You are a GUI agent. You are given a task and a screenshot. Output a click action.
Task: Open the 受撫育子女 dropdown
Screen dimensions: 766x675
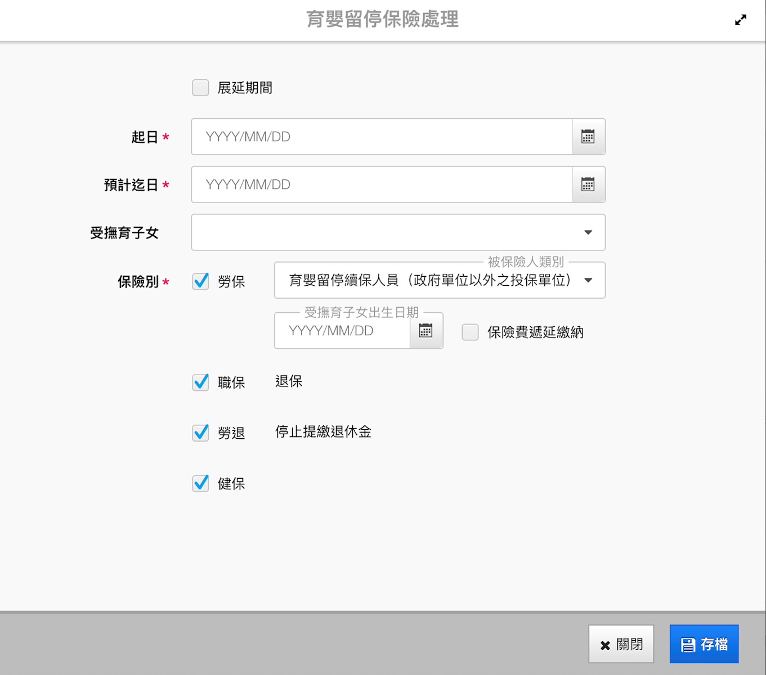click(x=398, y=232)
